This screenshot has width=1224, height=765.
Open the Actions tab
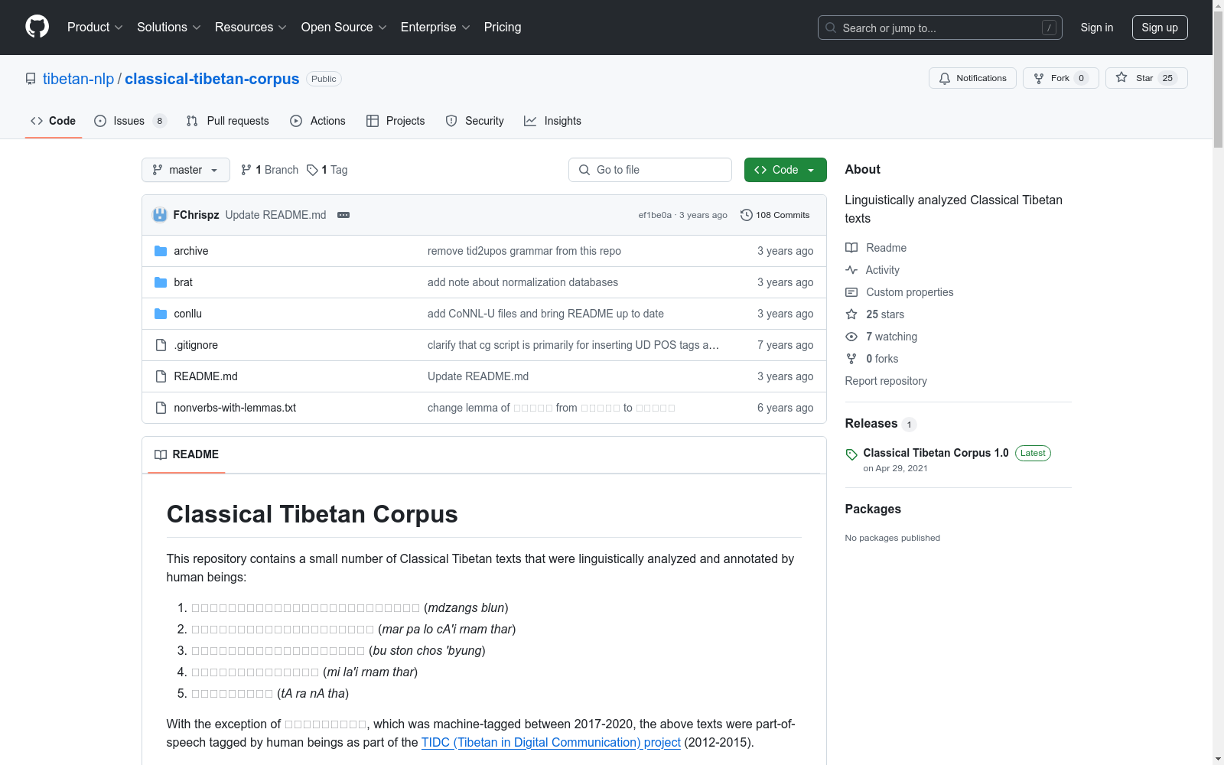tap(317, 121)
